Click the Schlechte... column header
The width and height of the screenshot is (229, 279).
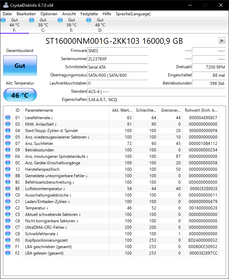click(x=146, y=110)
